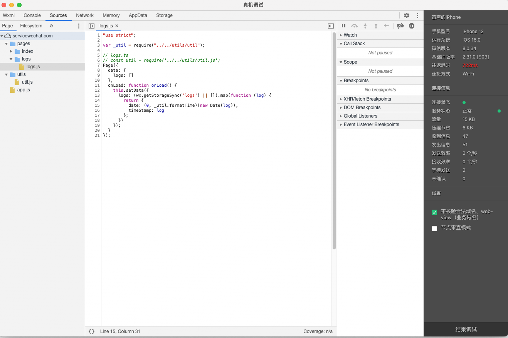Deactivate all breakpoints
Screen dimensions: 508x338
400,26
